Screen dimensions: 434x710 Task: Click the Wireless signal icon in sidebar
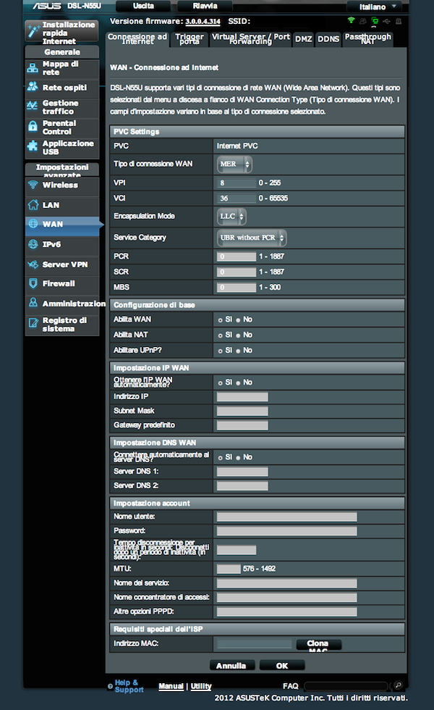tap(33, 185)
